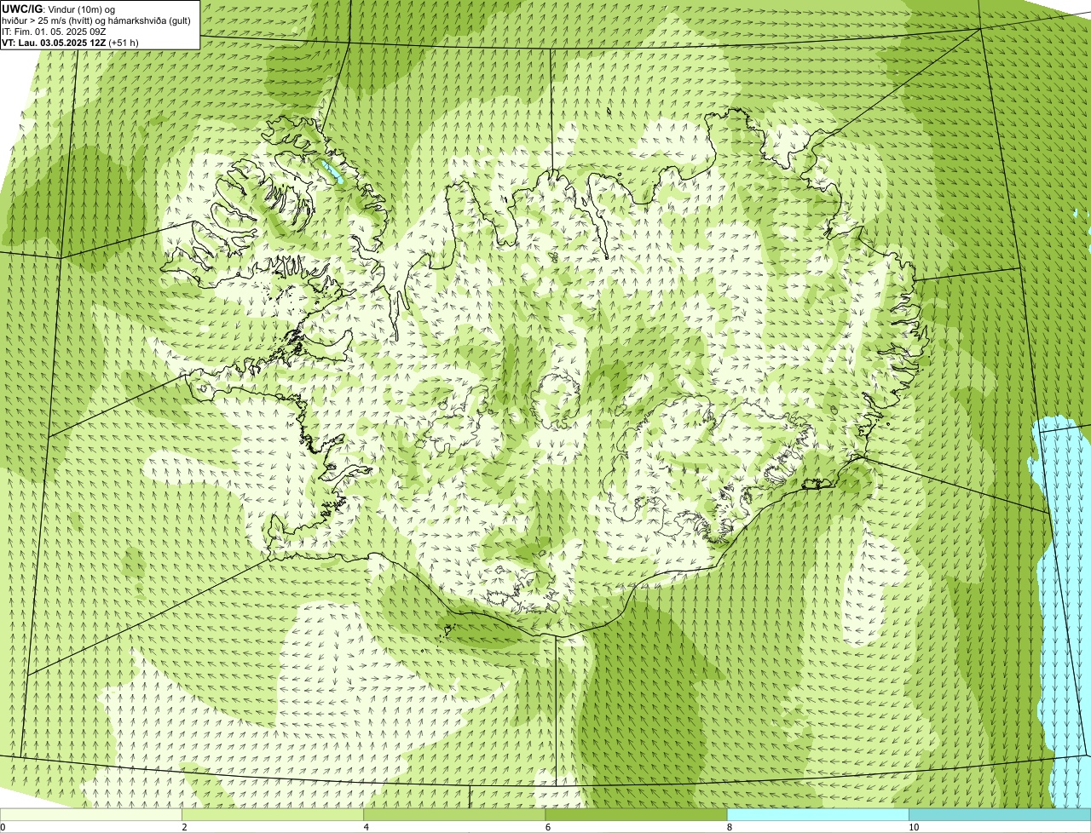This screenshot has height=833, width=1091.
Task: Click the '4' tick label on the scale
Action: click(x=366, y=827)
